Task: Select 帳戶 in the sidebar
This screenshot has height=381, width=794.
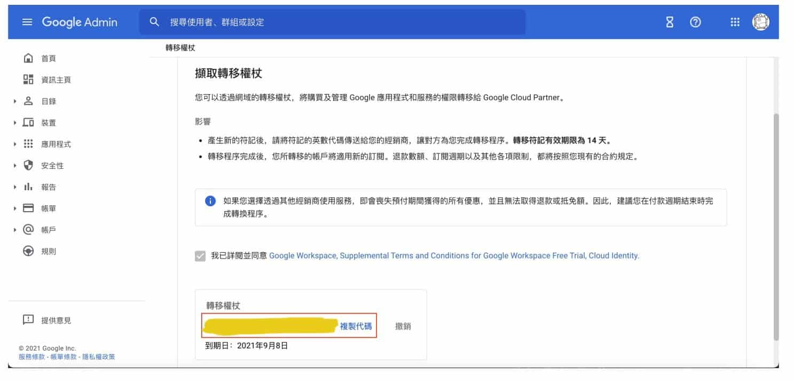Action: point(49,229)
